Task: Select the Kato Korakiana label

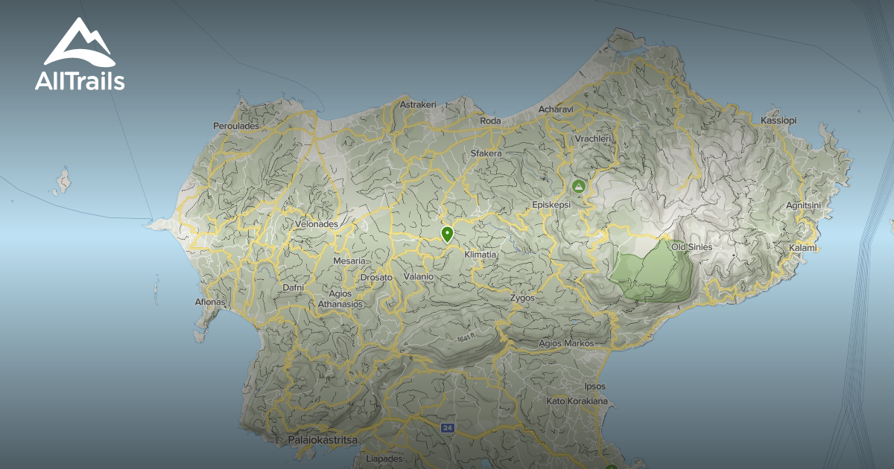Action: pyautogui.click(x=578, y=401)
